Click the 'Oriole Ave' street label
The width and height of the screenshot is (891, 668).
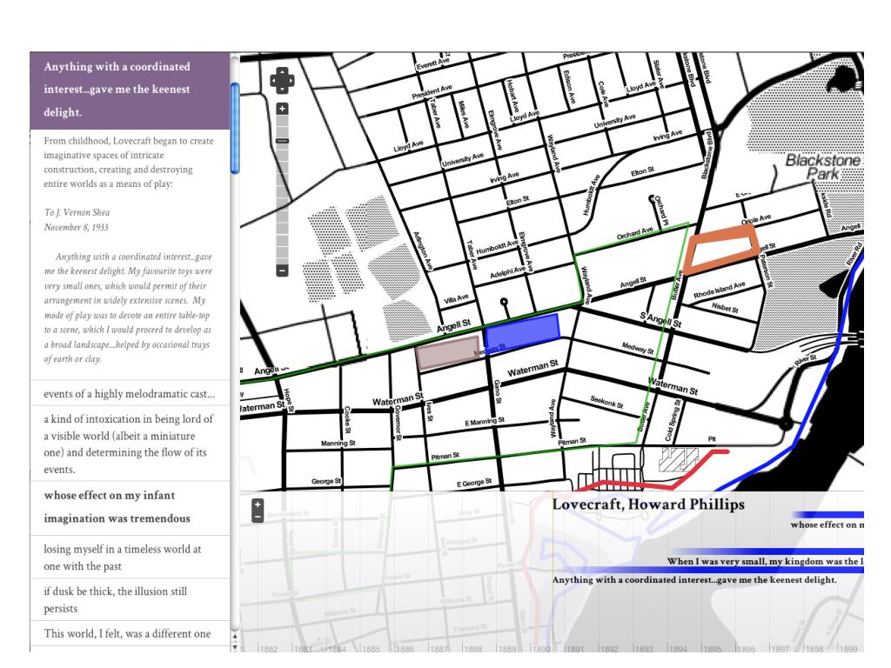coord(756,218)
